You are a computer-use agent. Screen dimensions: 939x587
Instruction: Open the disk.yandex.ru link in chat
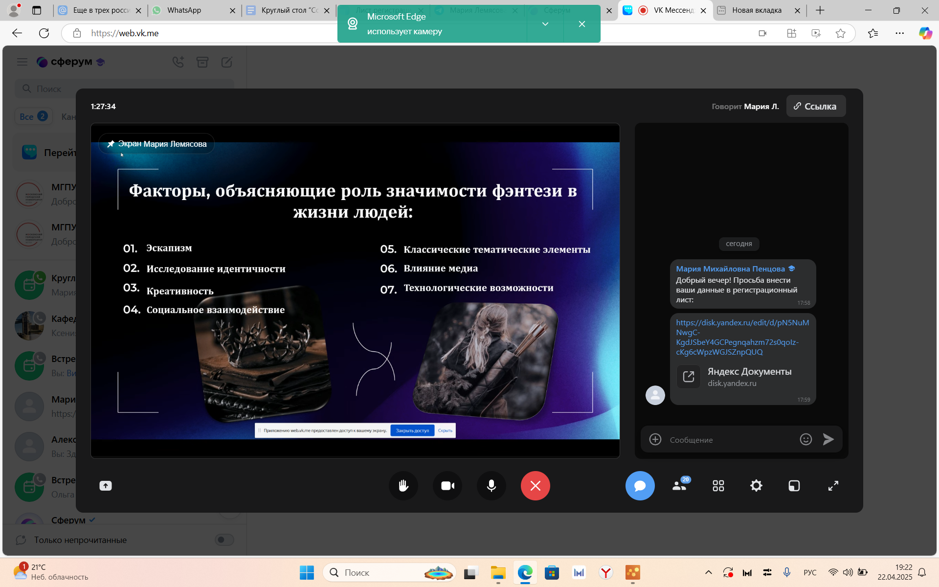[x=741, y=337]
